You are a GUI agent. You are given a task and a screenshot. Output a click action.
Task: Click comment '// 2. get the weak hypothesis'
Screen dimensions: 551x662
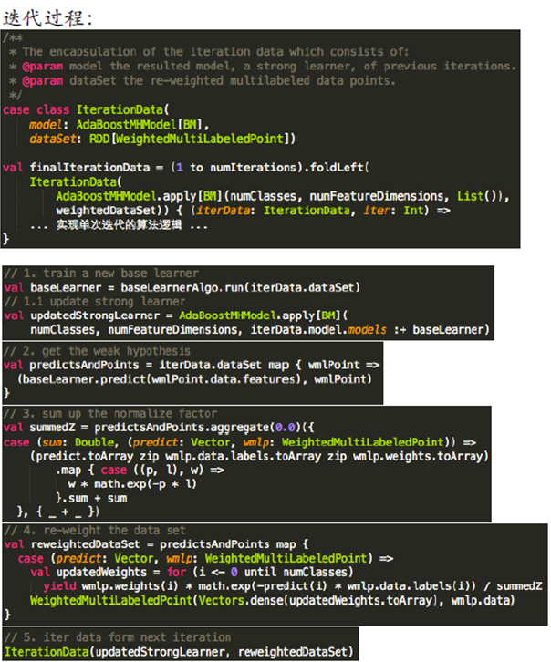(x=97, y=351)
